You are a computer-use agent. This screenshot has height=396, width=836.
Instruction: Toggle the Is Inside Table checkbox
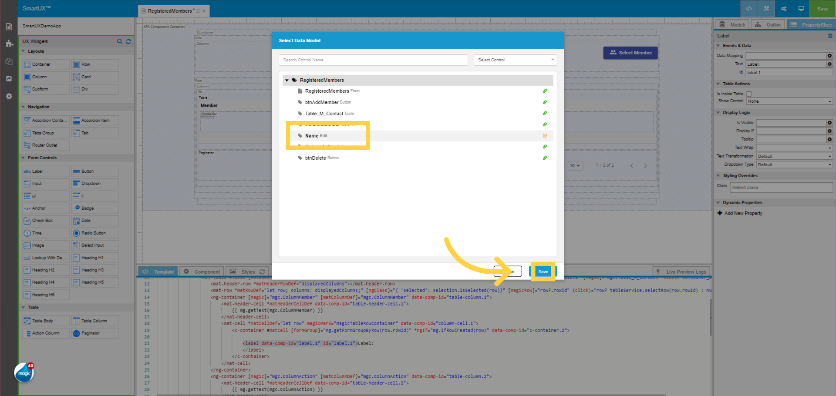pos(749,94)
